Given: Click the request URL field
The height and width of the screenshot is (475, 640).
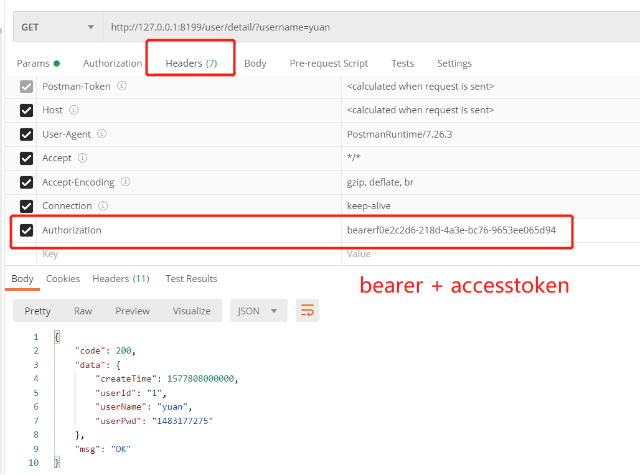Looking at the screenshot, I should tap(367, 27).
